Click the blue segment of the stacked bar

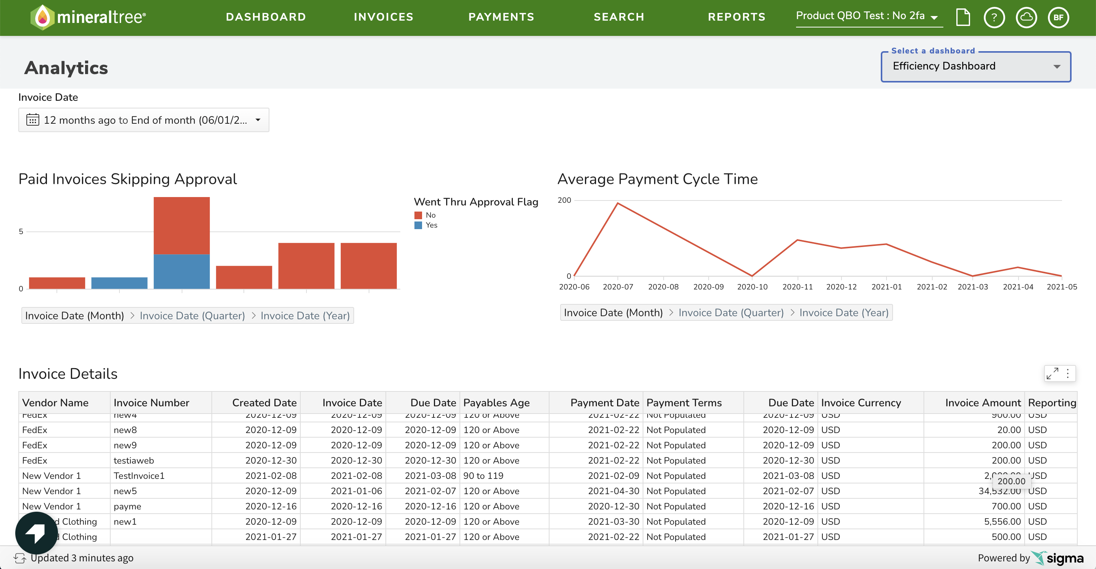[182, 272]
